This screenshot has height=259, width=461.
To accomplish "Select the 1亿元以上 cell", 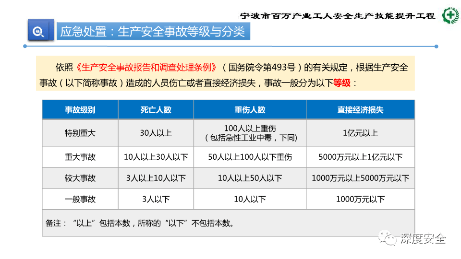I will point(360,133).
